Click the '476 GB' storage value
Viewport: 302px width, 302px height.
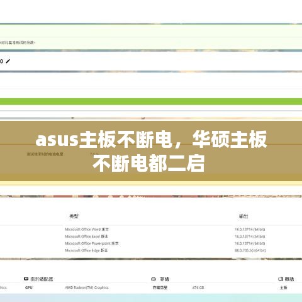click(198, 288)
